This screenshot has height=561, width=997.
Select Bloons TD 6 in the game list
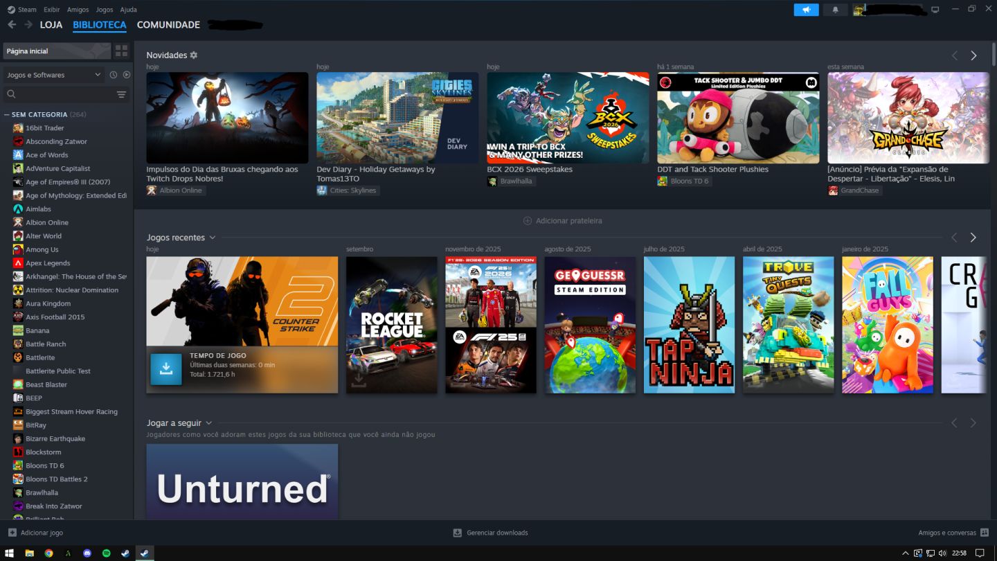[44, 465]
